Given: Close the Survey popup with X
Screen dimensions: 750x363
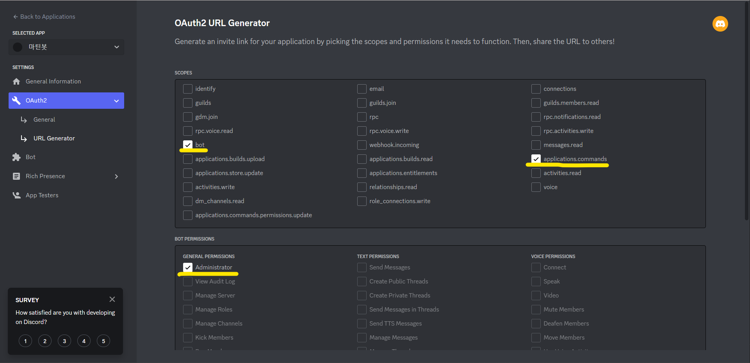Looking at the screenshot, I should click(112, 299).
